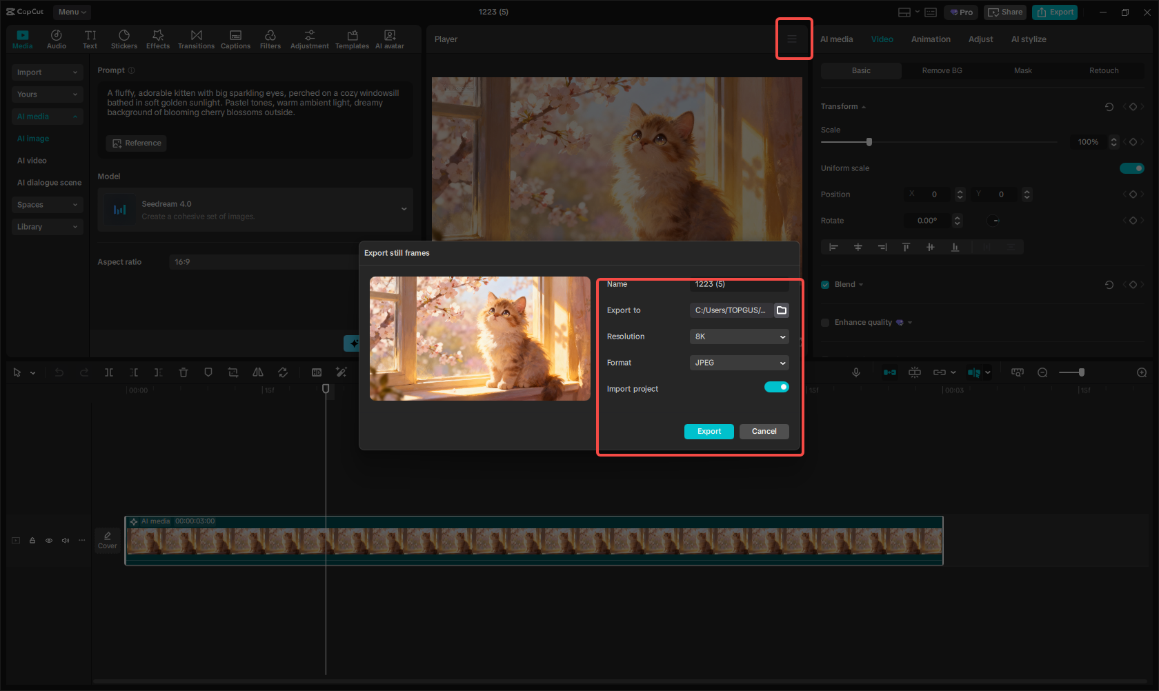
Task: Record a voiceover with the microphone icon
Action: click(x=855, y=372)
